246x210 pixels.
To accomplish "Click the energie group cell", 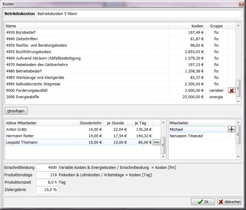I will tap(216, 97).
